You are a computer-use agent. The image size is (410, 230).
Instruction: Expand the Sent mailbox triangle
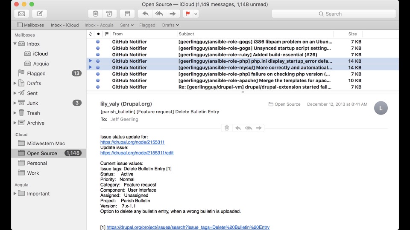coord(15,93)
